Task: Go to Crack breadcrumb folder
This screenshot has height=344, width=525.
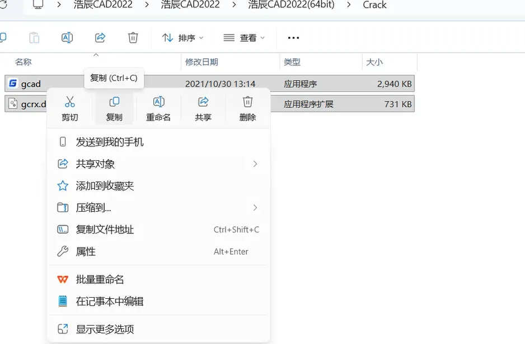Action: pyautogui.click(x=374, y=4)
